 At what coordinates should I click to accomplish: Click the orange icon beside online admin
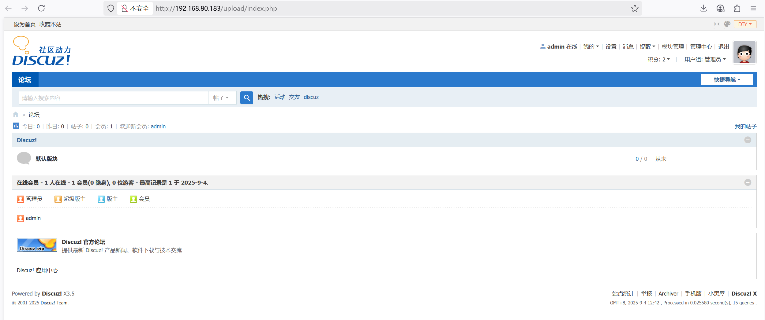point(21,218)
